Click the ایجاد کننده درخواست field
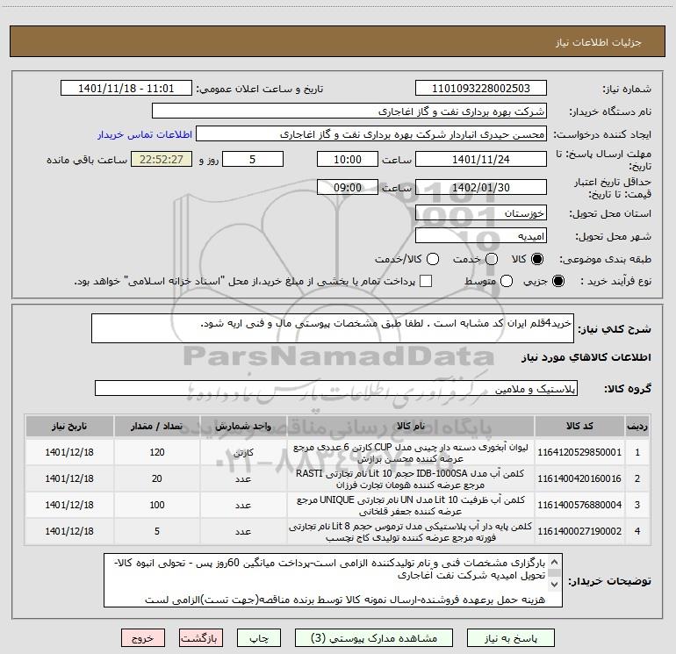This screenshot has height=654, width=676. [x=371, y=134]
